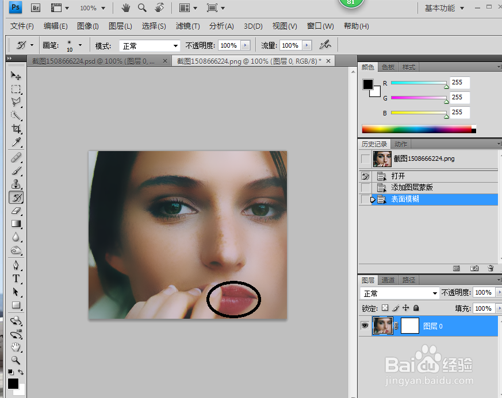Open the layer blend mode 正常 dropdown
Image resolution: width=502 pixels, height=398 pixels.
400,293
